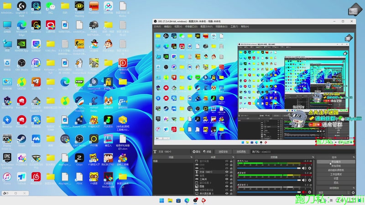The width and height of the screenshot is (365, 205).
Task: Pop out the 混音器 dock panel
Action: (x=313, y=157)
